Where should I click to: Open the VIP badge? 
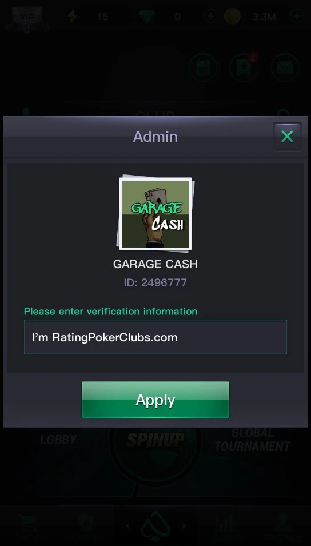click(x=27, y=17)
